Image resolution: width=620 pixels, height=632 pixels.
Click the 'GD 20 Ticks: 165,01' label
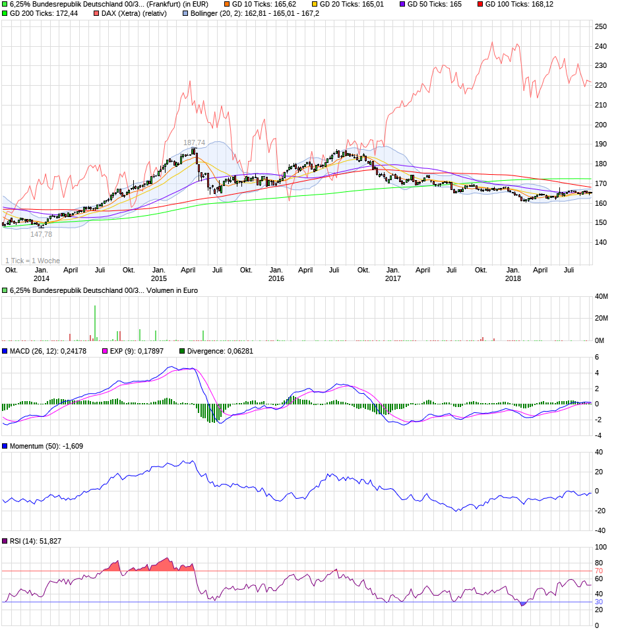pos(352,5)
